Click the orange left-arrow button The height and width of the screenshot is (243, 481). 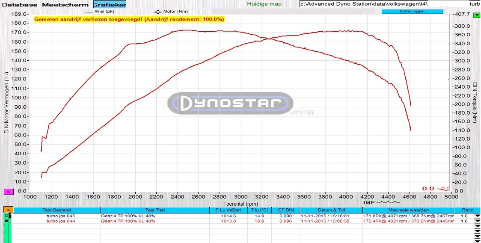[8, 210]
